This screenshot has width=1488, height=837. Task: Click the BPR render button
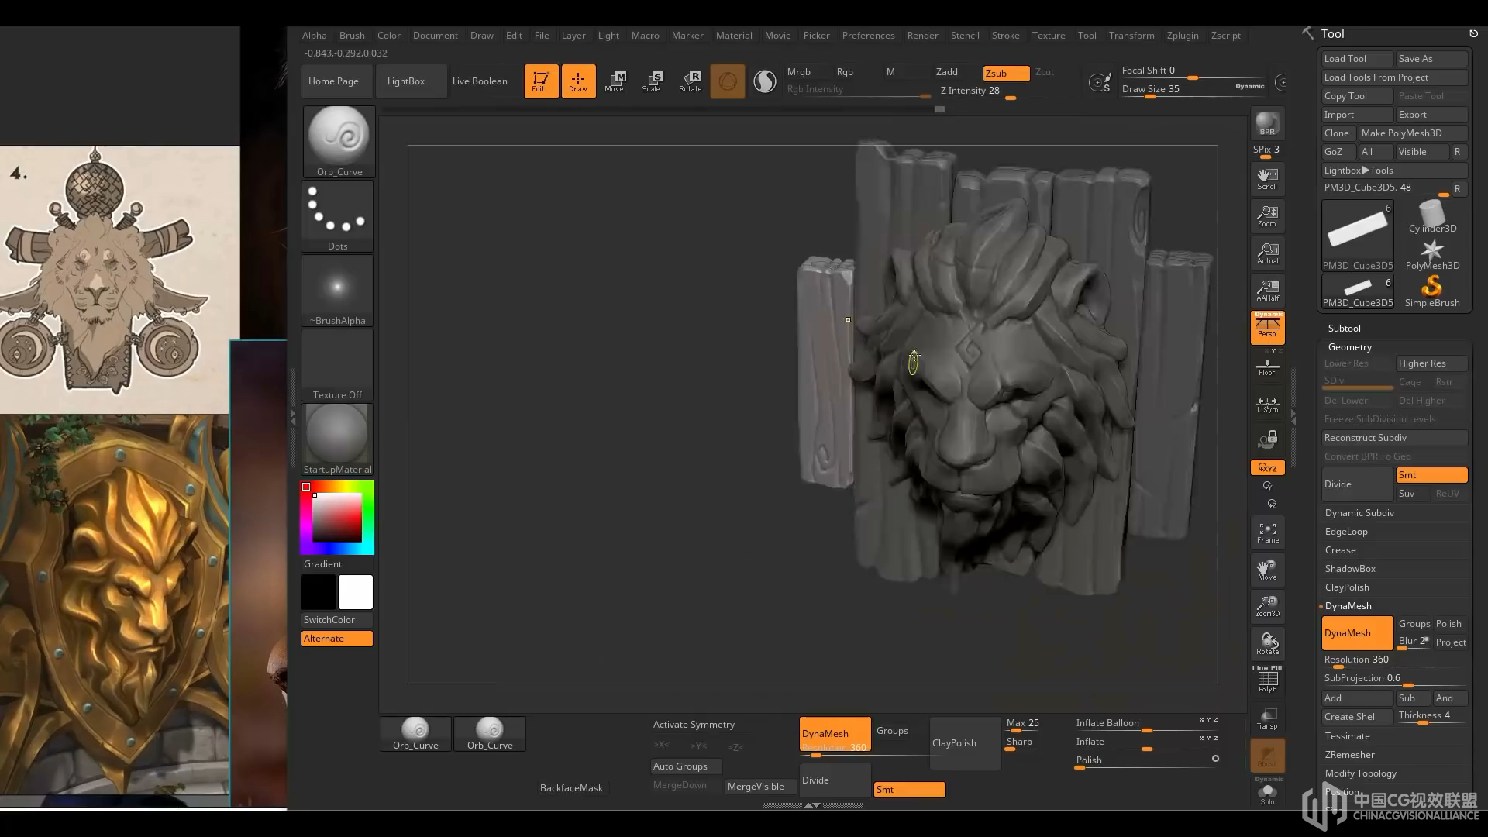click(1267, 124)
